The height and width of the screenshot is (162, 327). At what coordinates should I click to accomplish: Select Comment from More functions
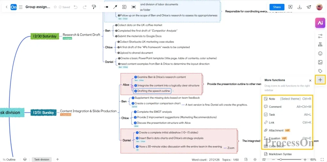pos(275,107)
